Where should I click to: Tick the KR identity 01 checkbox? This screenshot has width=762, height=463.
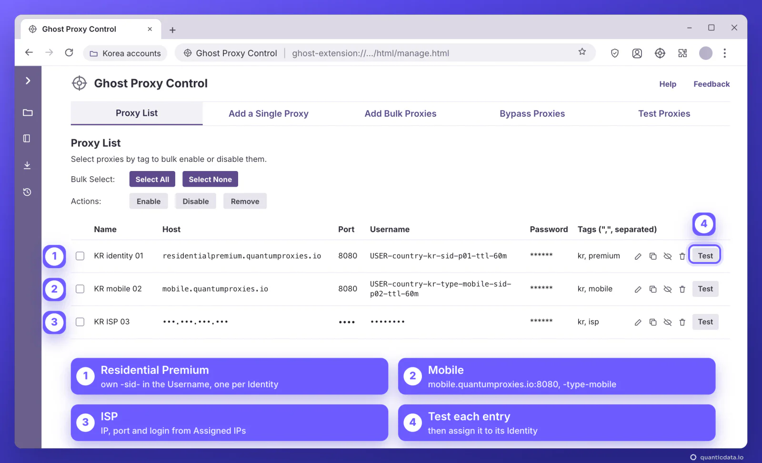pyautogui.click(x=80, y=256)
